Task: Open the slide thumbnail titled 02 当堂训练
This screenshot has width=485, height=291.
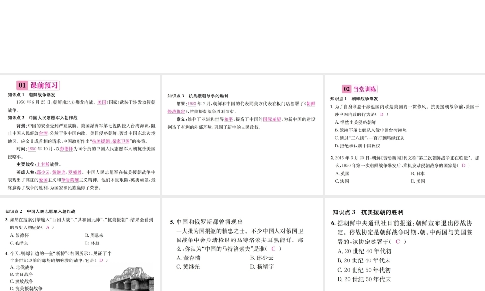Action: (x=405, y=135)
